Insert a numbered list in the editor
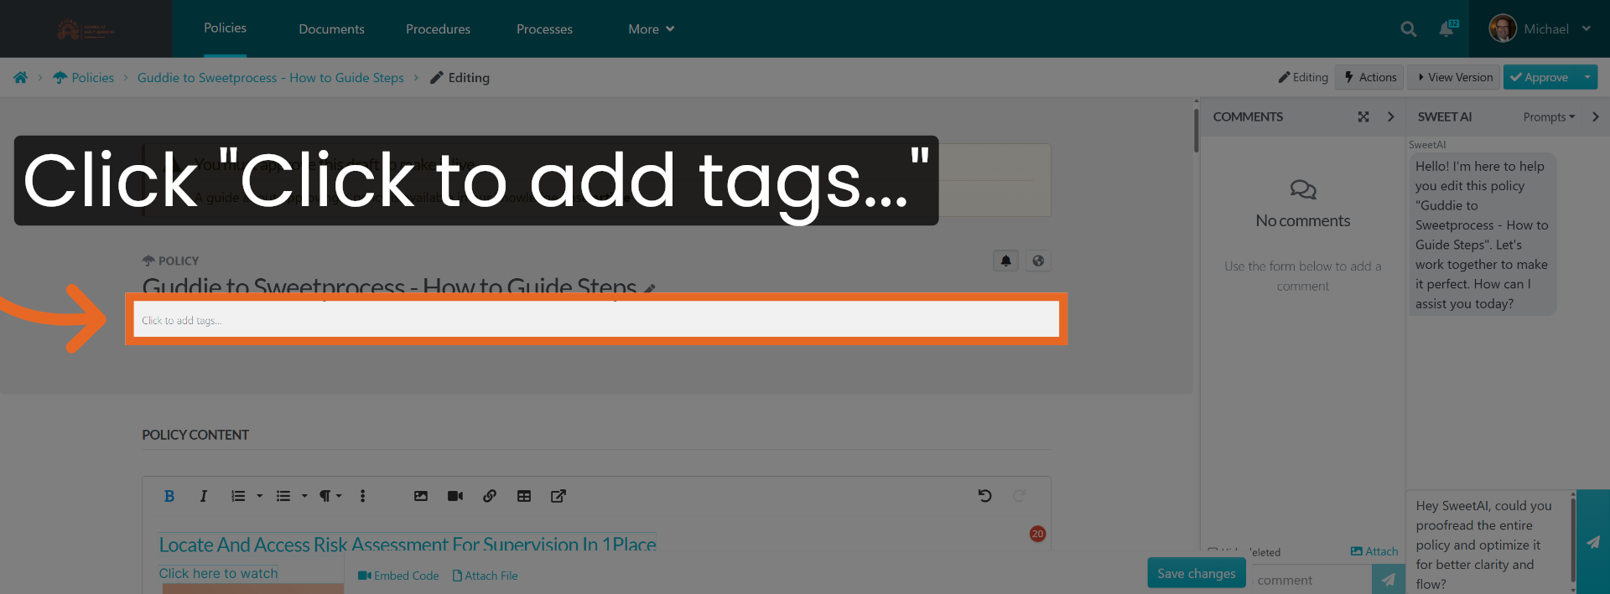 [x=238, y=496]
